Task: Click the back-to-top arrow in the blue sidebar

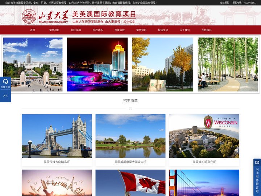Action: click(5, 96)
